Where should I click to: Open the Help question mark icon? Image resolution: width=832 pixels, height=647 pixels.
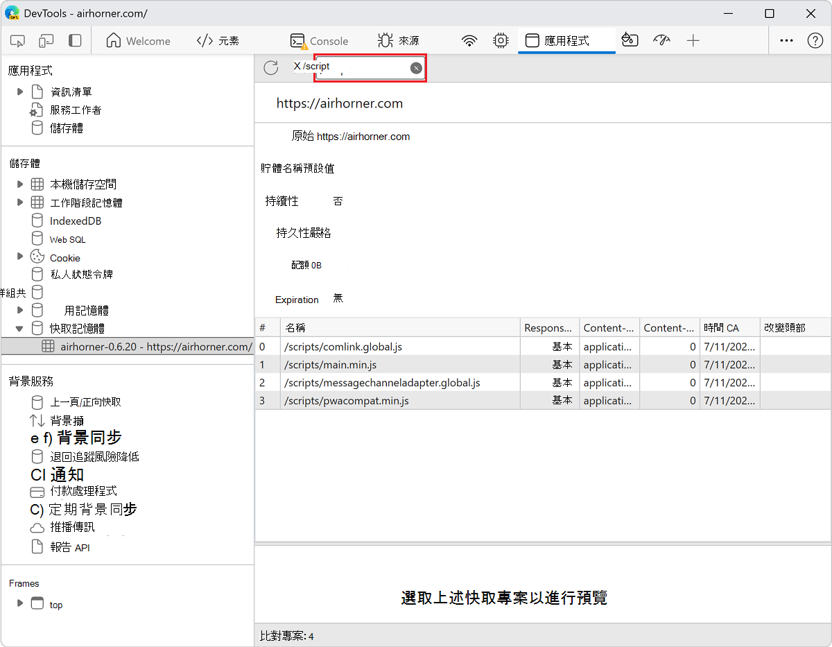815,41
